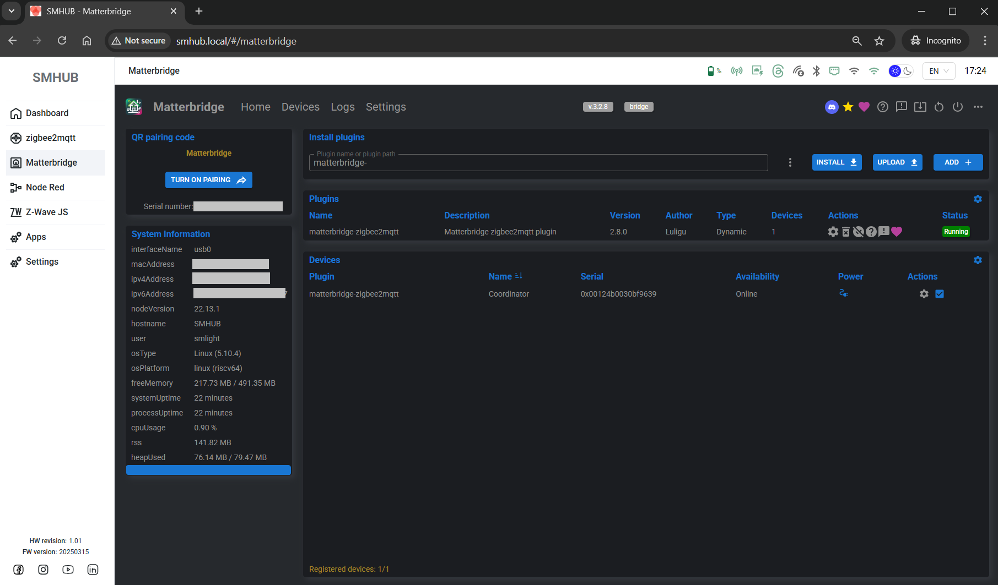
Task: Delete the matterbridge-zigbee2mqtt plugin via trash icon
Action: coord(846,232)
